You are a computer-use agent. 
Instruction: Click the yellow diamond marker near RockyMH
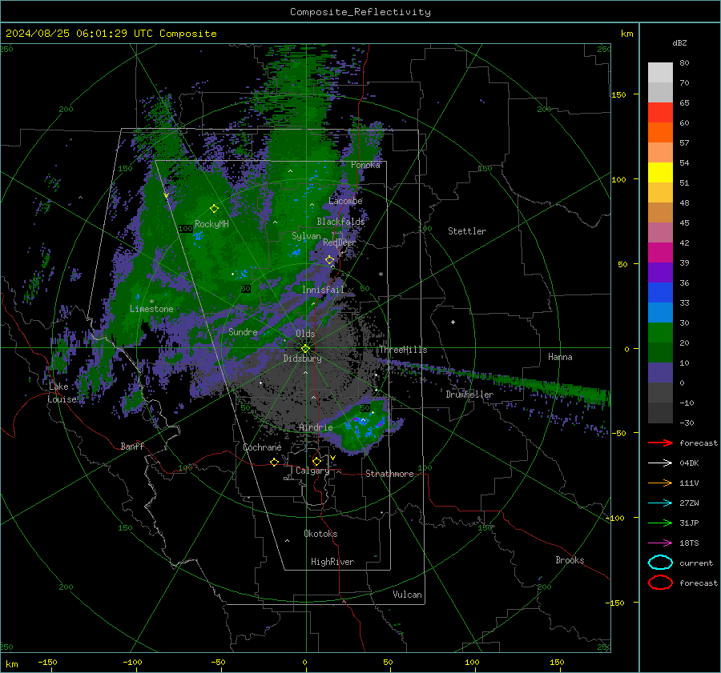(214, 209)
